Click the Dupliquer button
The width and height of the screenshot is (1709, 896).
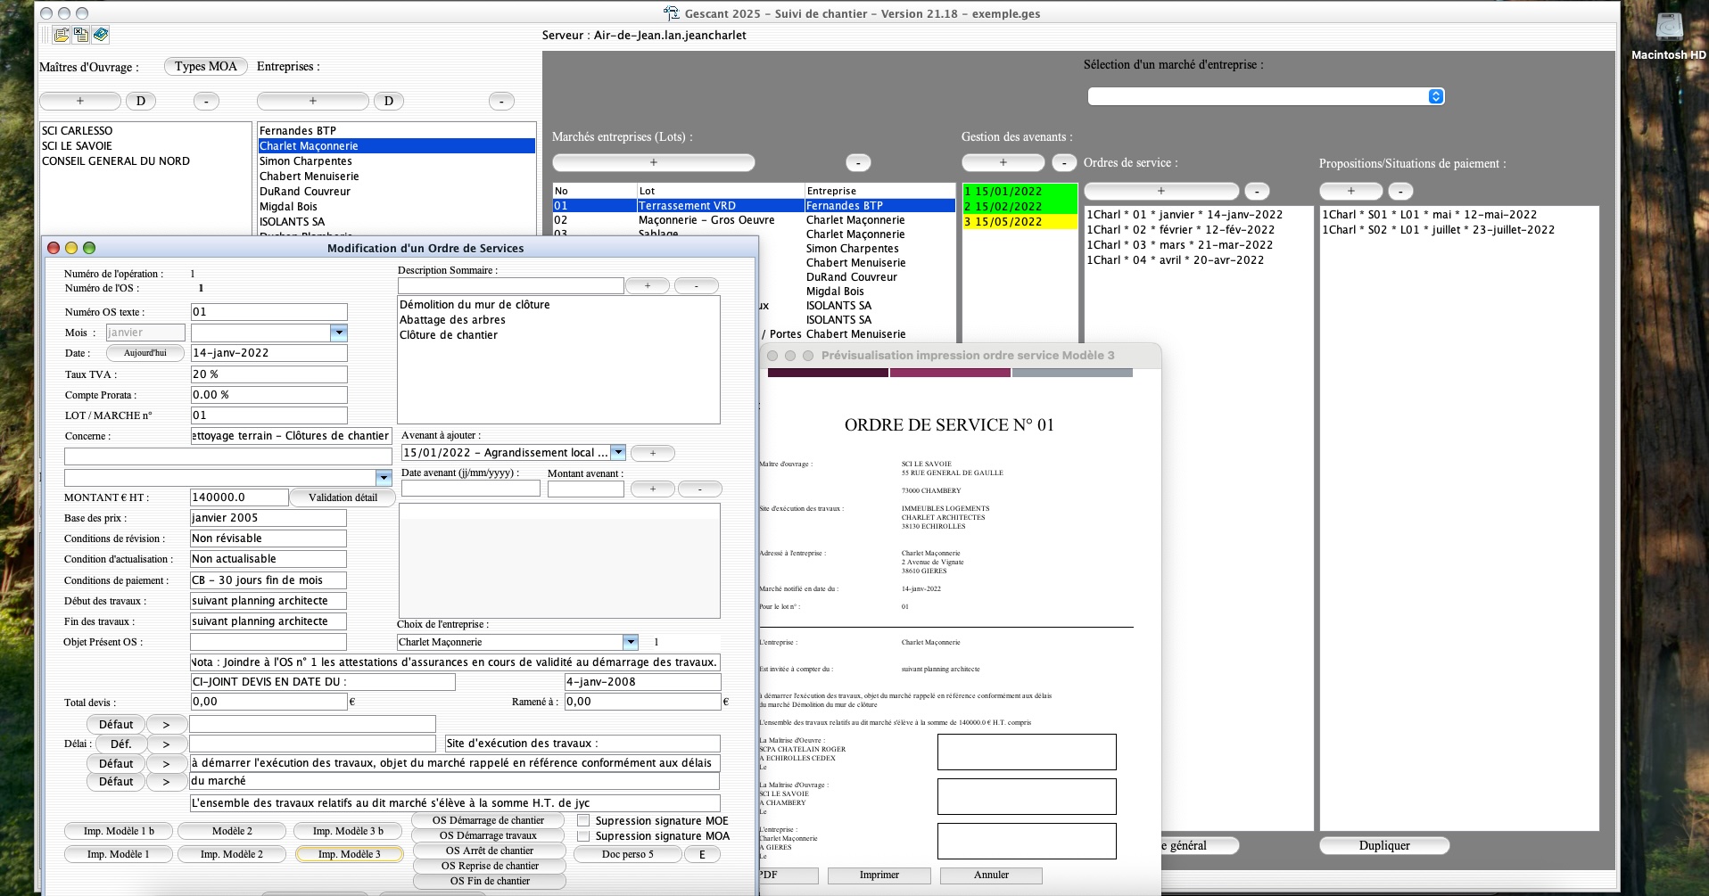(1384, 845)
